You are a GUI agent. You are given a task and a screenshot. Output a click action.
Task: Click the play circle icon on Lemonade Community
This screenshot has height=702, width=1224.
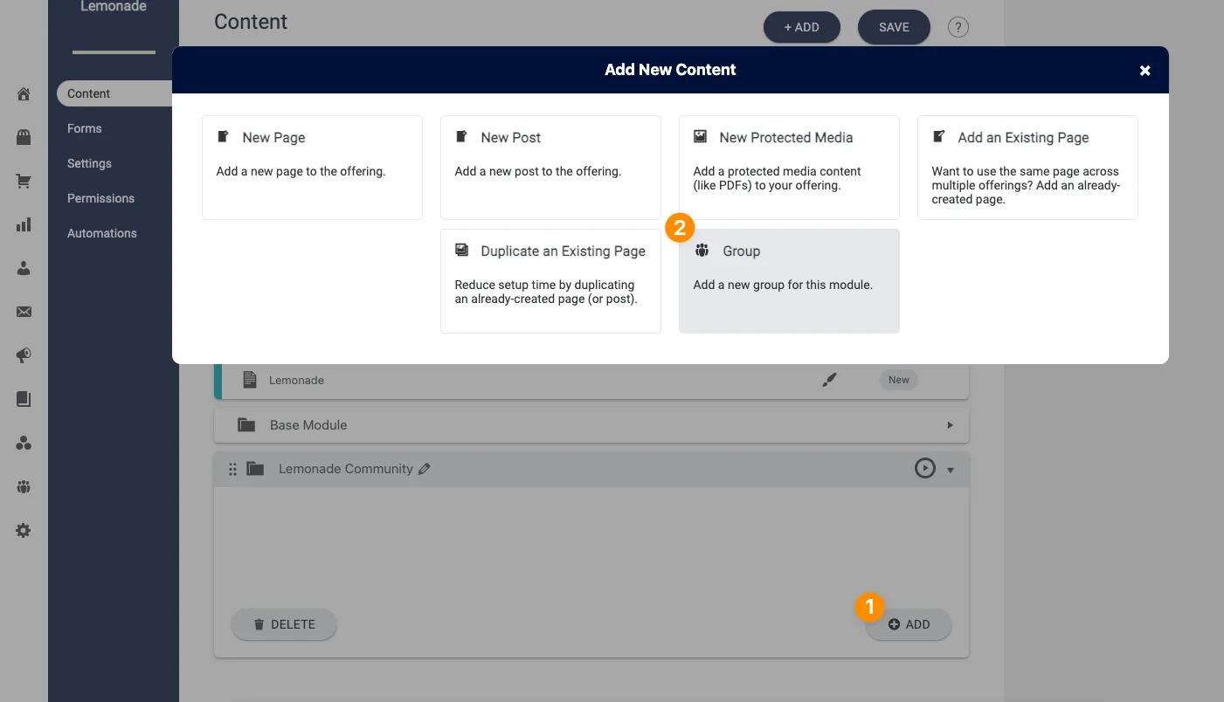(924, 469)
